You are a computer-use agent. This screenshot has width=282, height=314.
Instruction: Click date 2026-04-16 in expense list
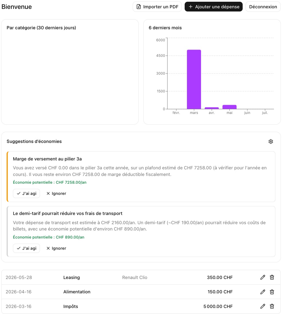[19, 292]
